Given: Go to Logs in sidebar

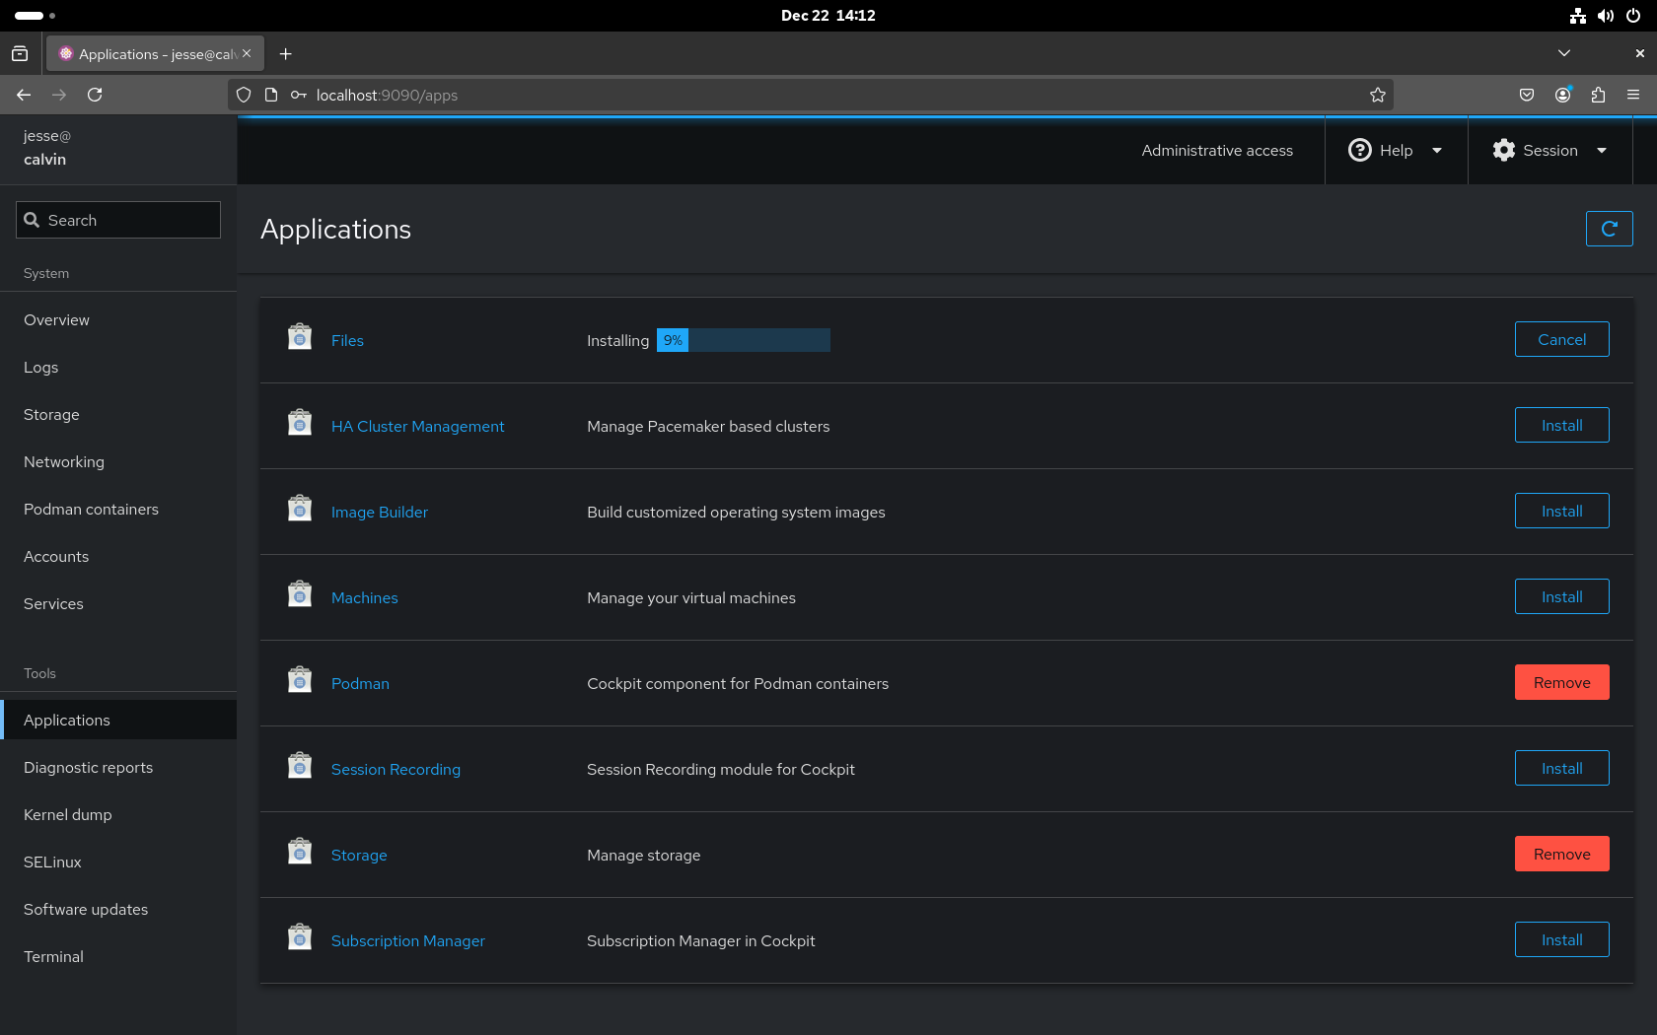Looking at the screenshot, I should tap(118, 368).
